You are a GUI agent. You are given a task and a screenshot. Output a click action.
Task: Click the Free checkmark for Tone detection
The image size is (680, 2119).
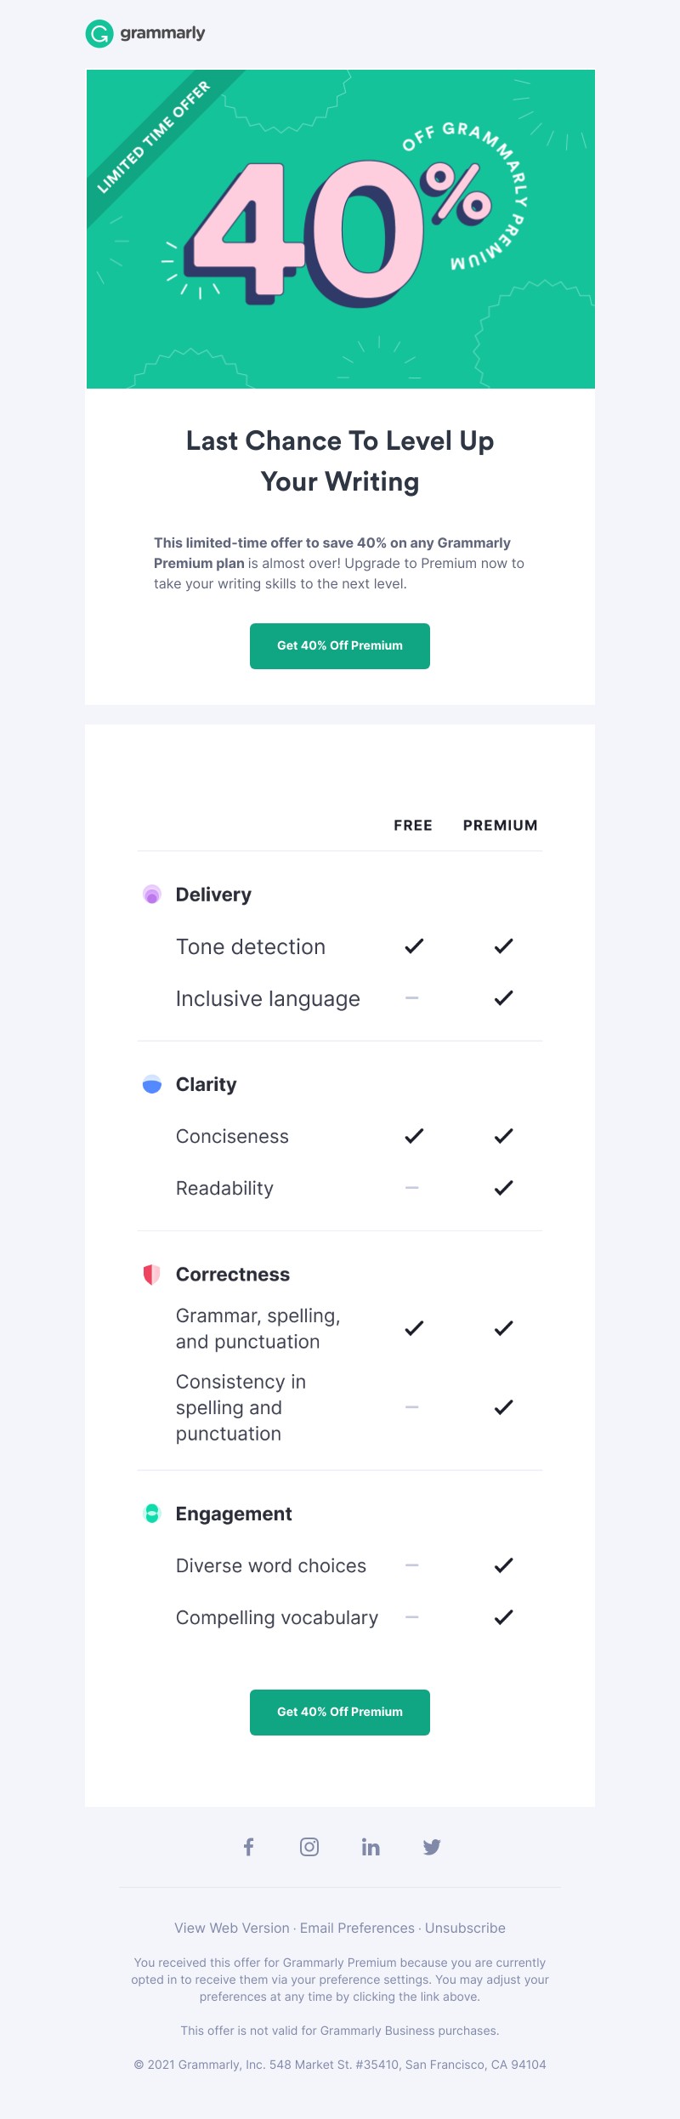(414, 946)
